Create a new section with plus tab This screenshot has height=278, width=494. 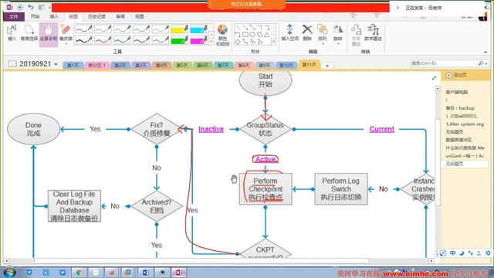327,66
